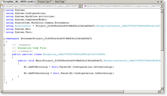
Task: Click the 'hostContext' alias text
Action: click(x=23, y=26)
